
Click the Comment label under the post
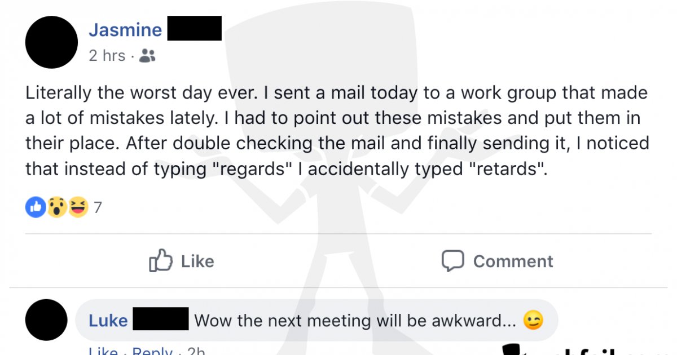tap(513, 261)
